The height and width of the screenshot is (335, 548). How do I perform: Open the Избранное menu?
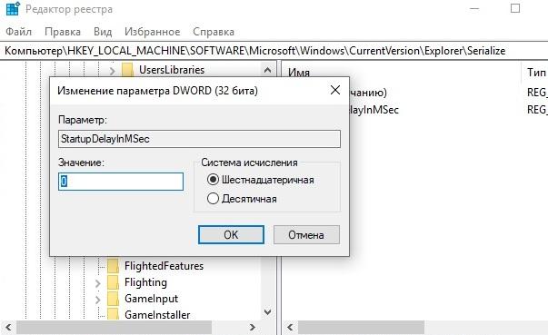tap(153, 32)
